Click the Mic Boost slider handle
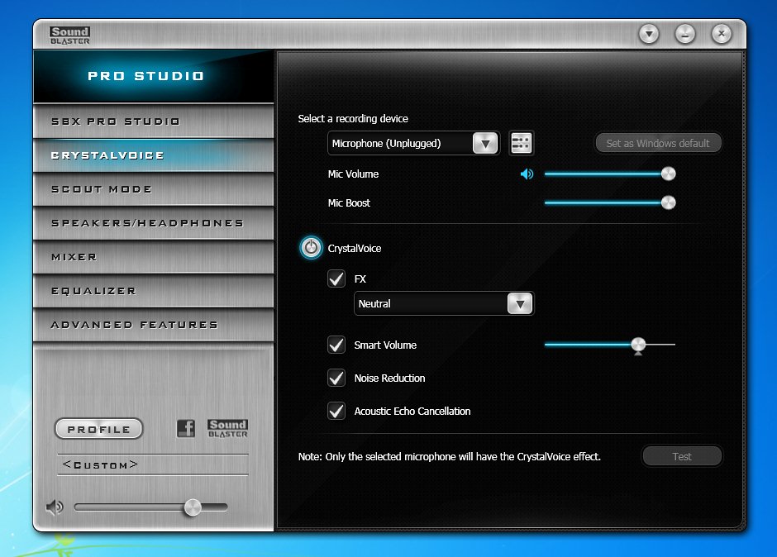This screenshot has width=777, height=557. tap(668, 202)
